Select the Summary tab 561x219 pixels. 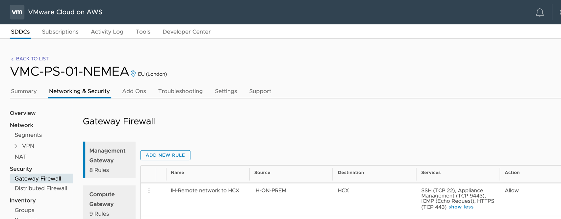click(x=24, y=91)
